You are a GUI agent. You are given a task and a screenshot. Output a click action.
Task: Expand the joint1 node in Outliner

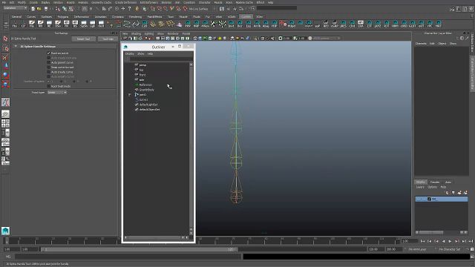pos(130,95)
